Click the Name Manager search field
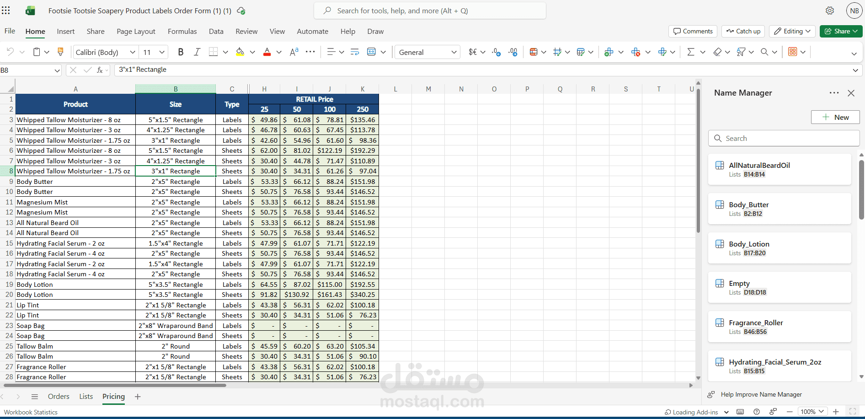Screen dimensions: 865x419 tap(784, 138)
